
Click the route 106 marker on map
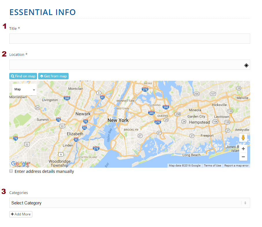click(x=215, y=122)
